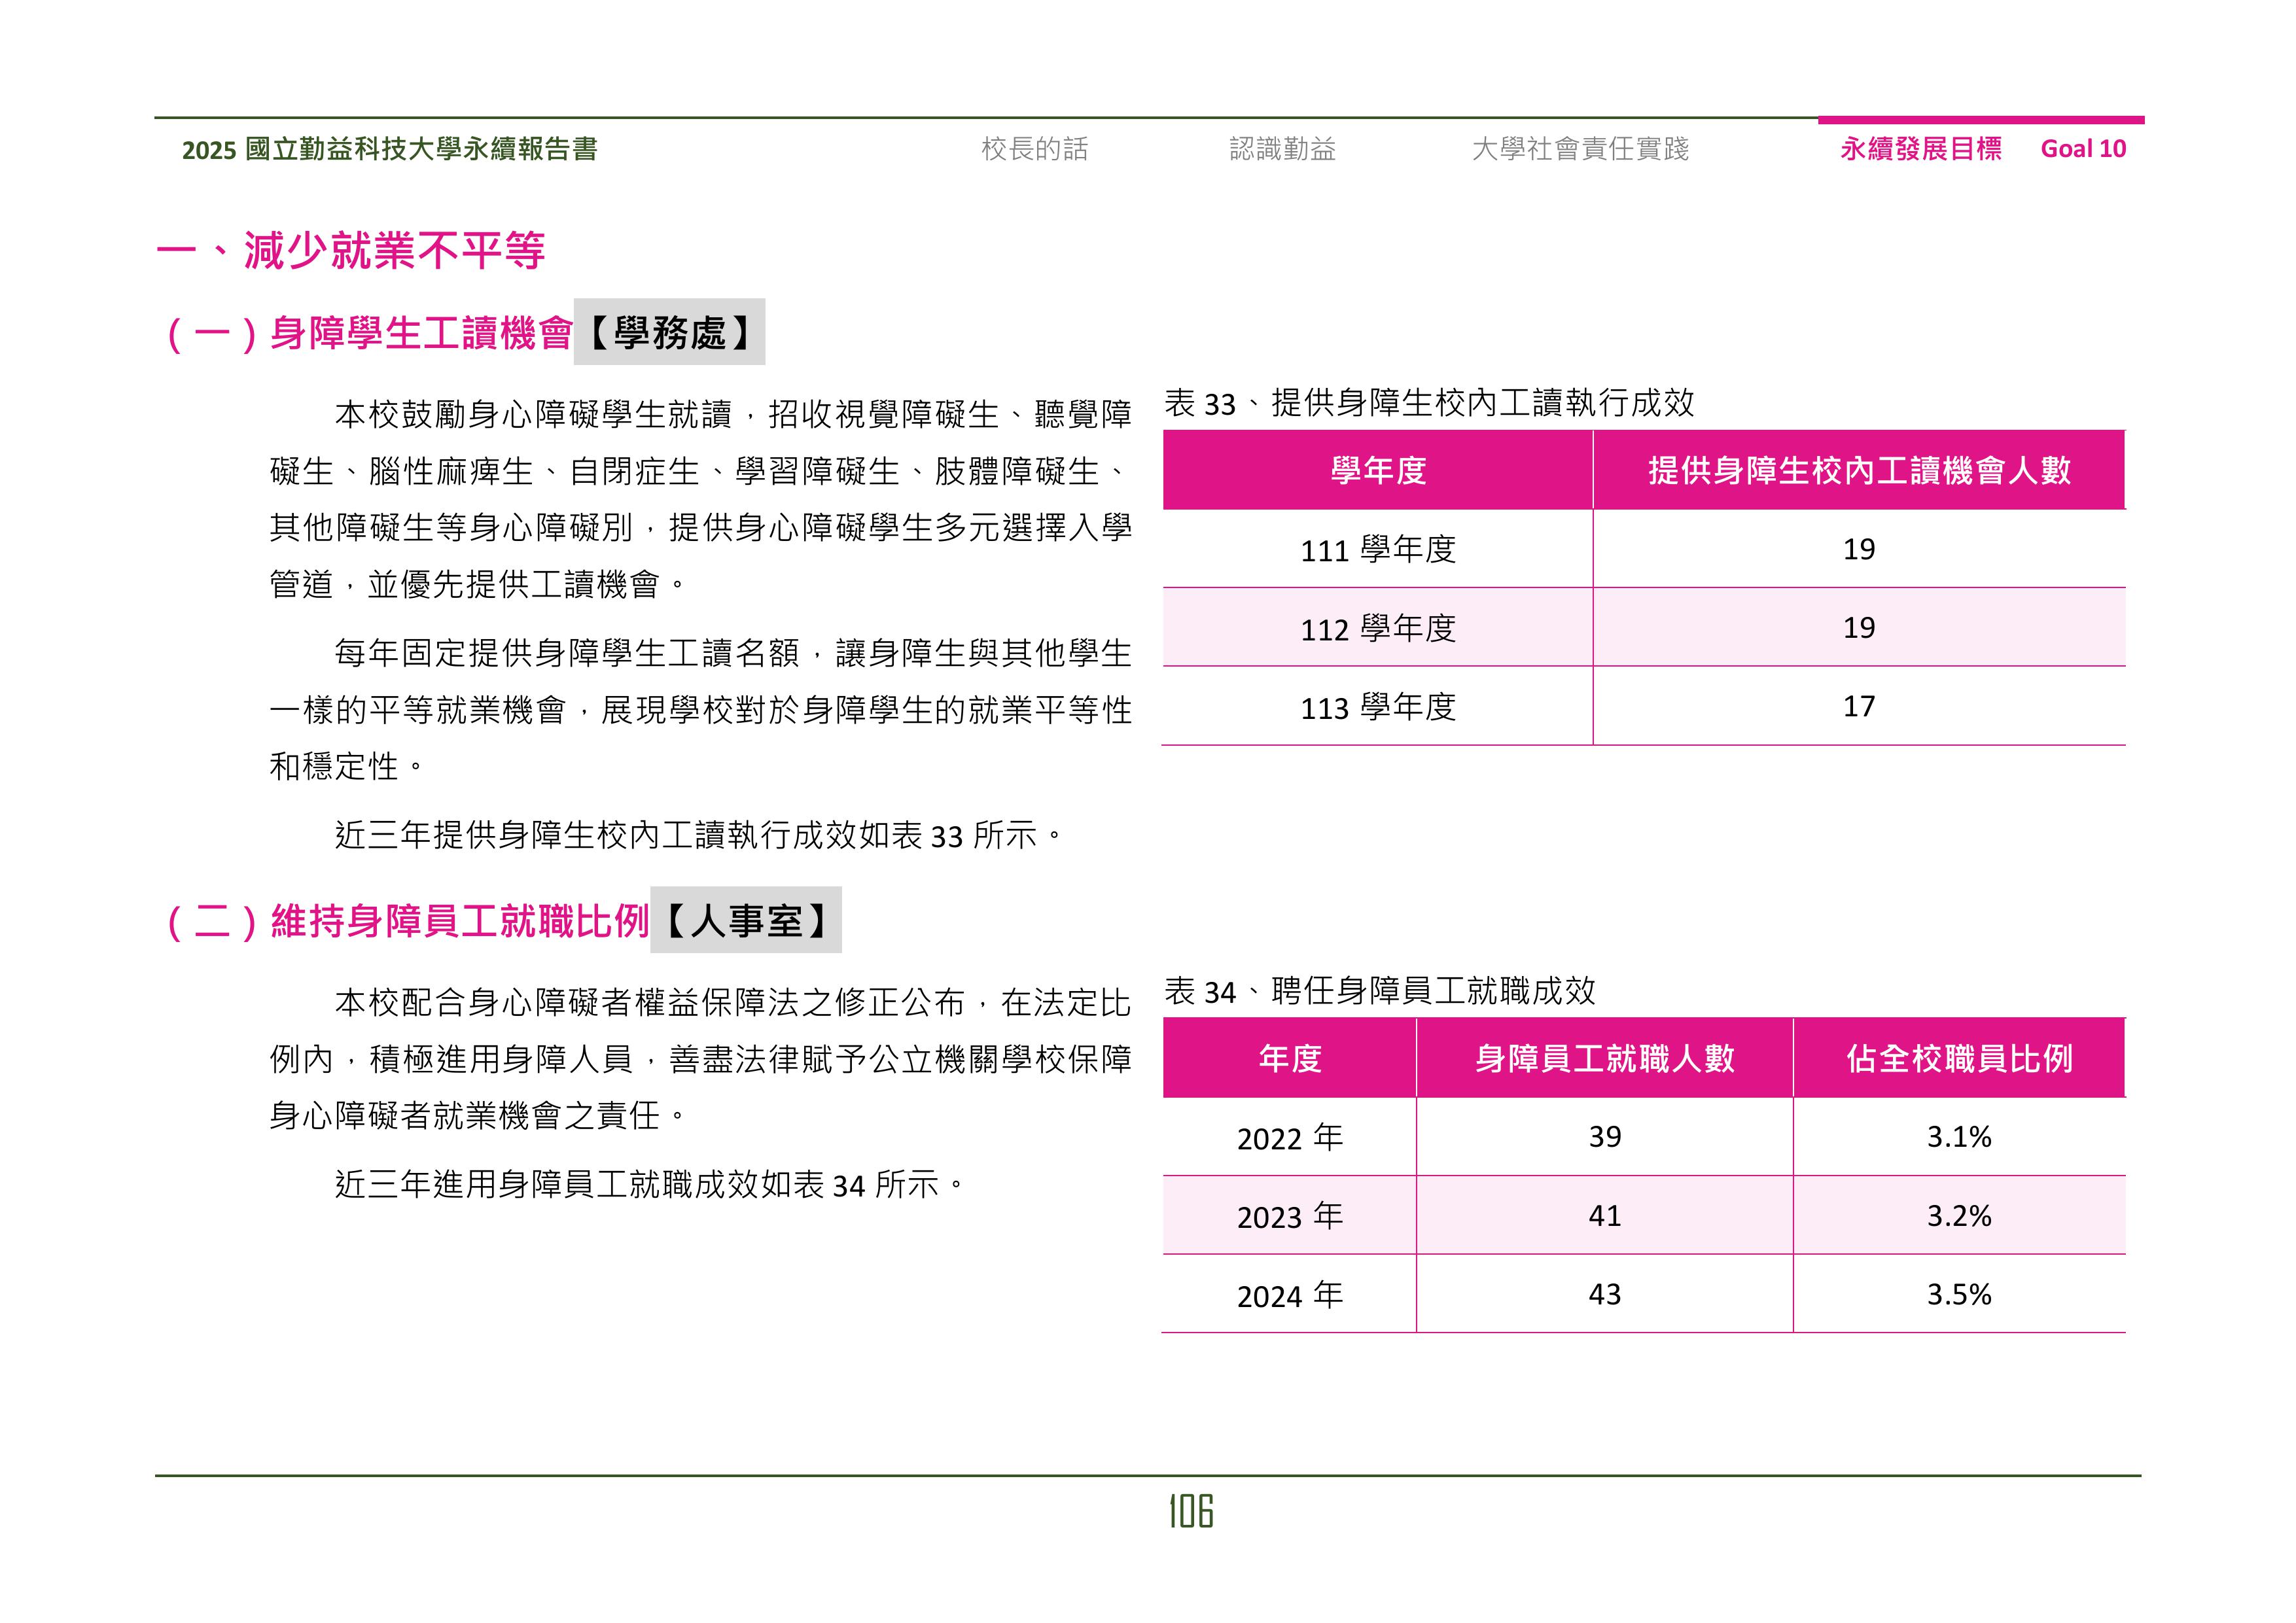
Task: Click the 學年度 column header in Table 33
Action: (1377, 470)
